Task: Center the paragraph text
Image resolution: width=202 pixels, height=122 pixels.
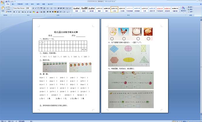Action: pos(50,12)
